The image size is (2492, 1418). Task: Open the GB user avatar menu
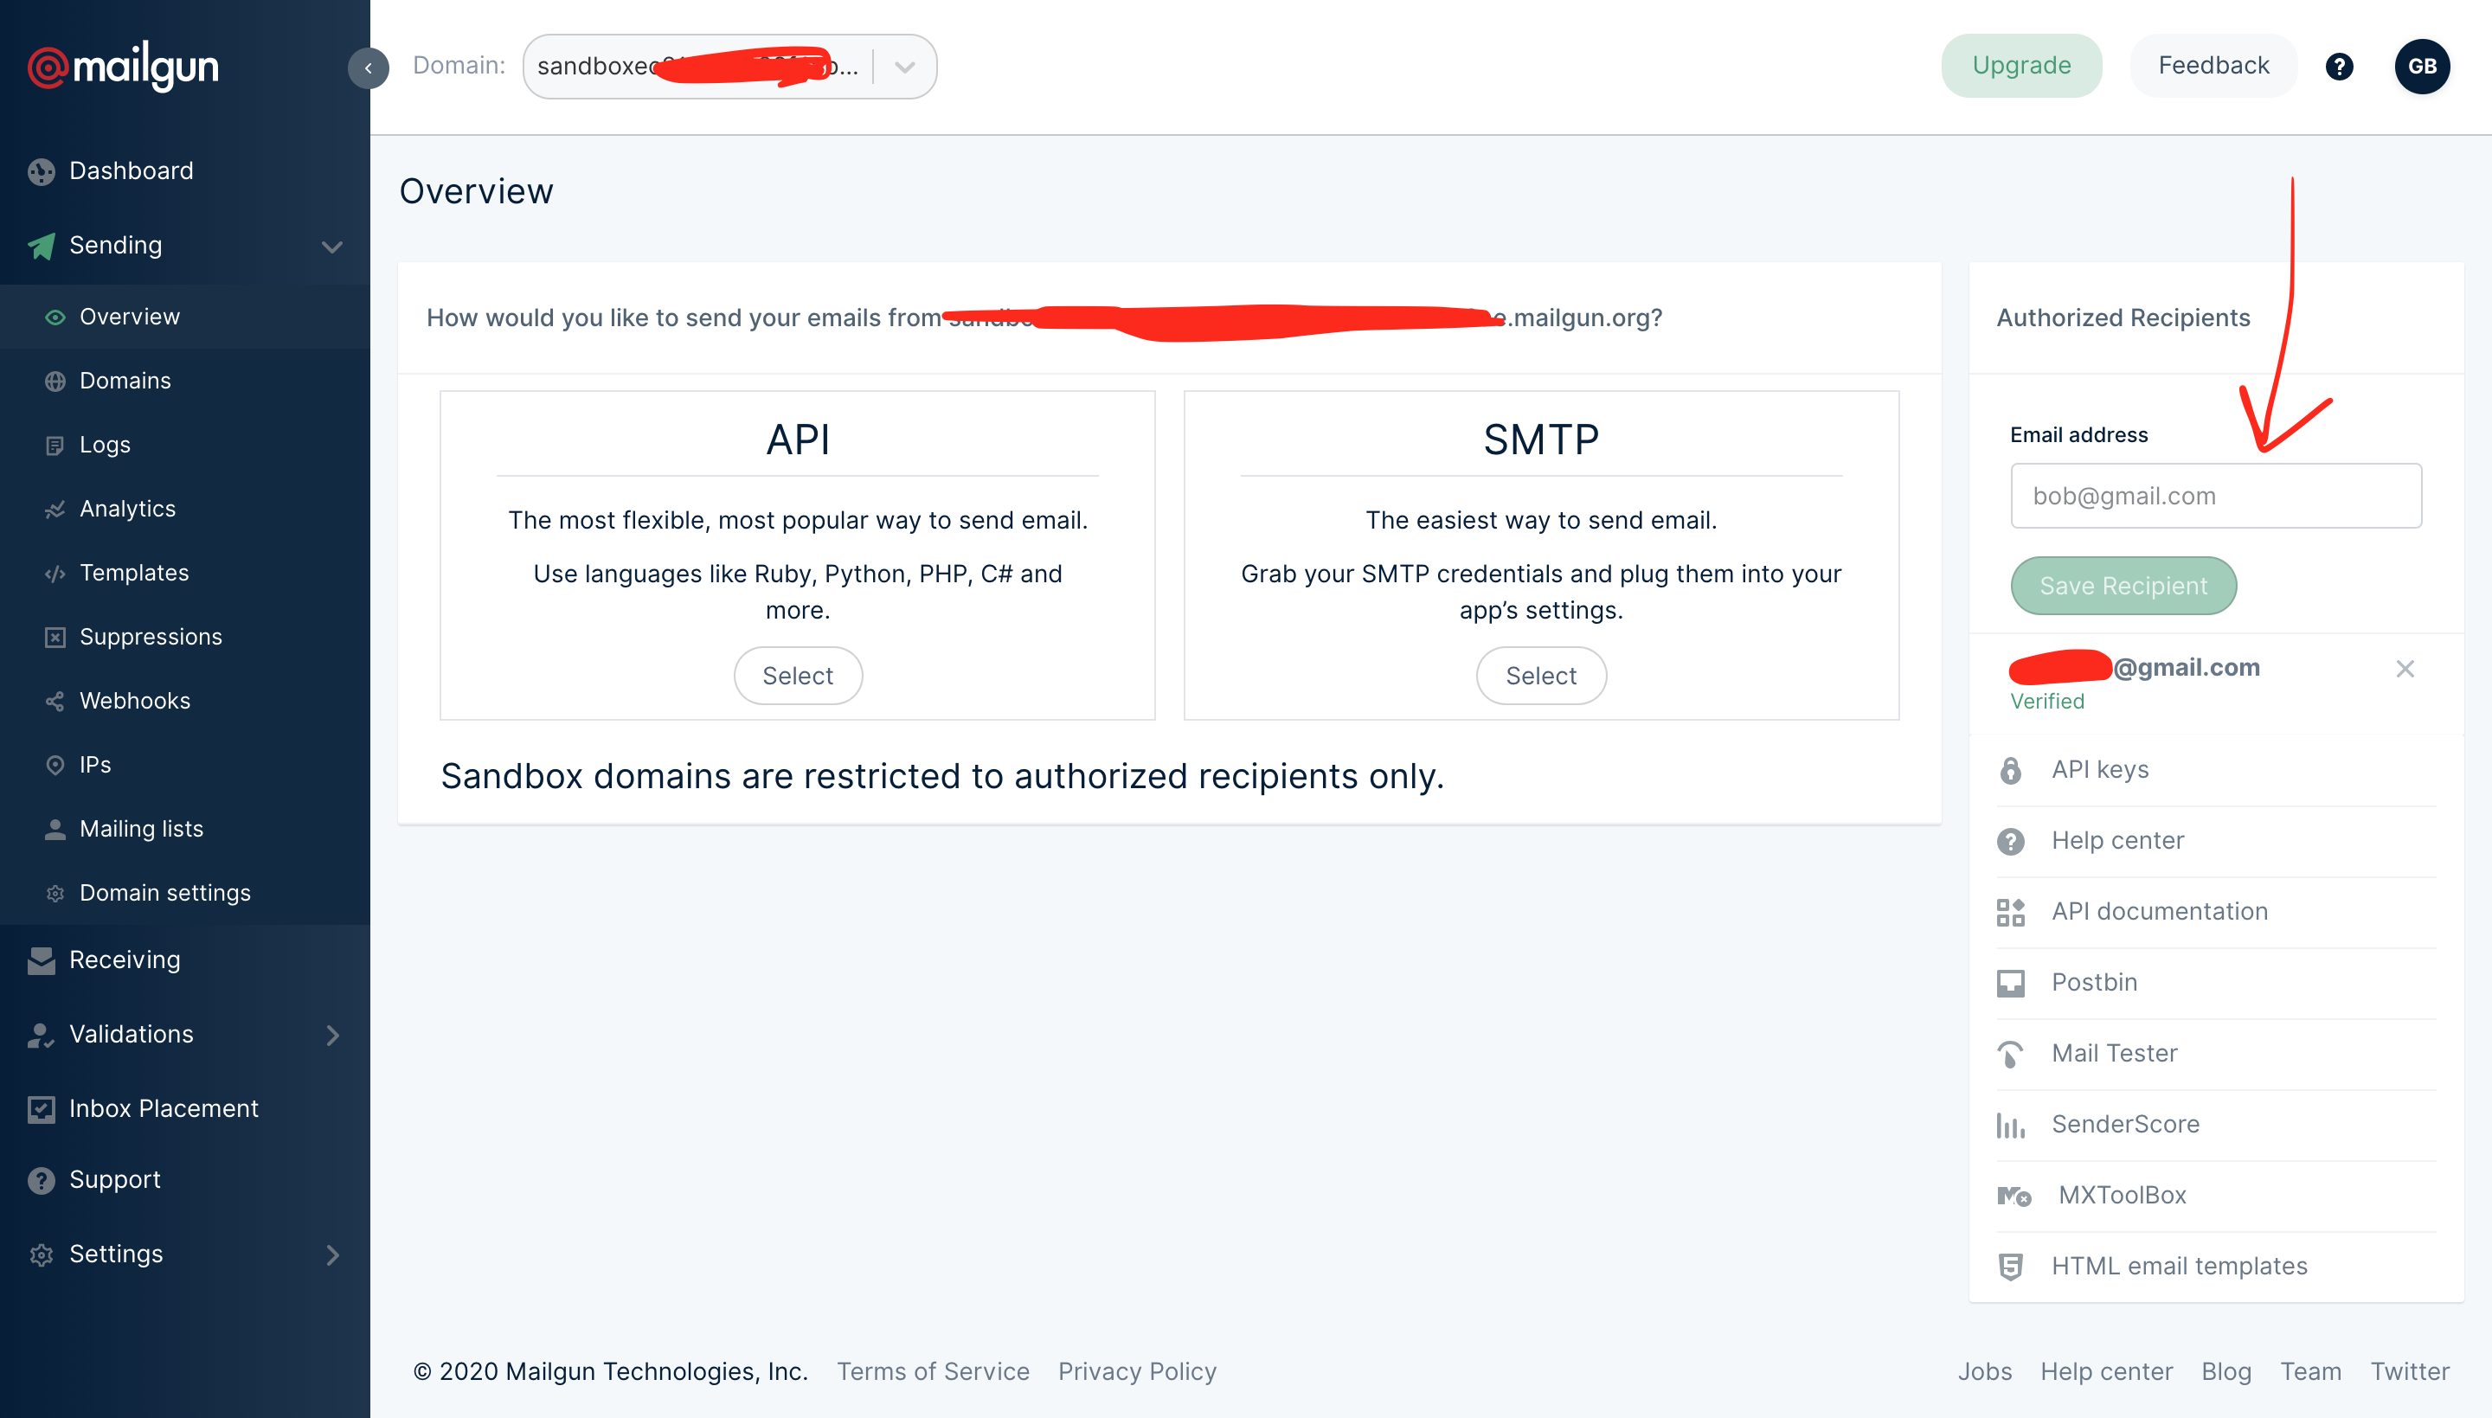[x=2421, y=67]
